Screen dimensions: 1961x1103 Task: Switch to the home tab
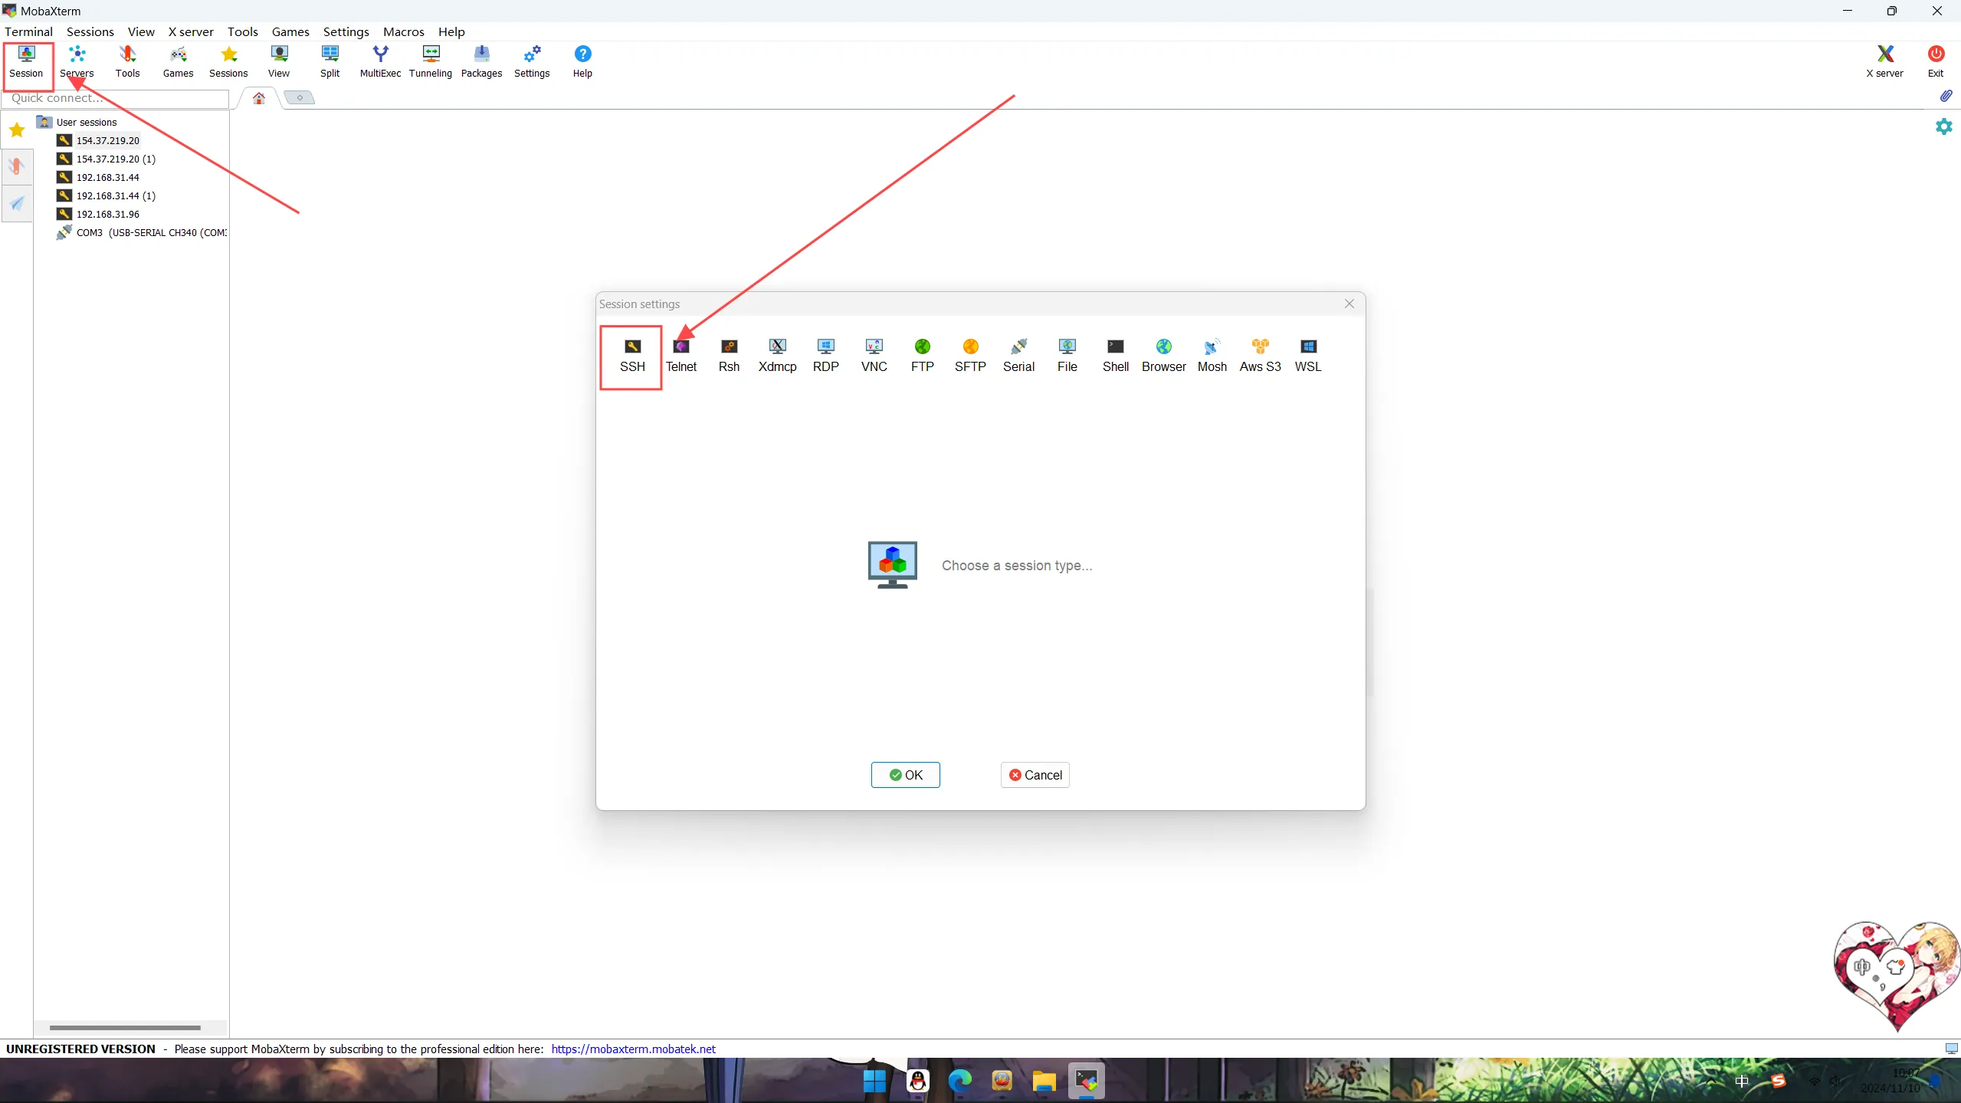click(259, 98)
